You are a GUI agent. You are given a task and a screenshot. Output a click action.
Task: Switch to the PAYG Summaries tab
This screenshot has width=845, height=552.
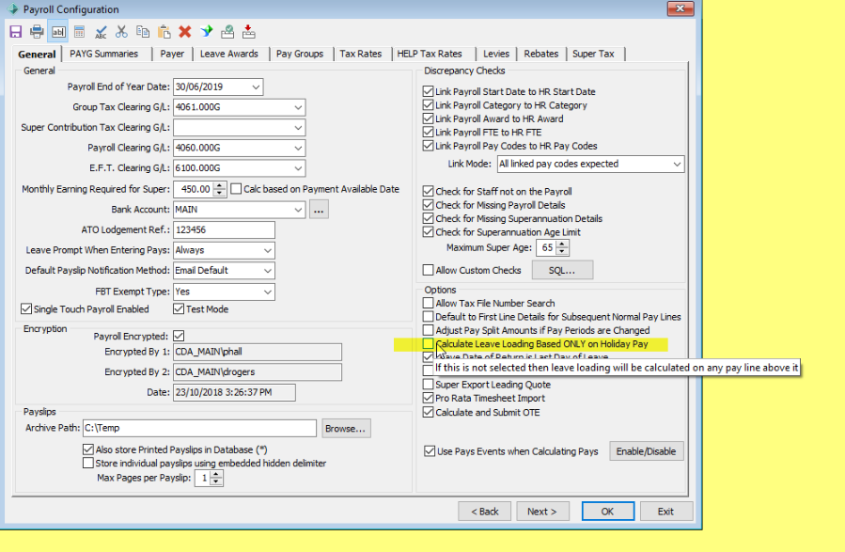[x=103, y=54]
